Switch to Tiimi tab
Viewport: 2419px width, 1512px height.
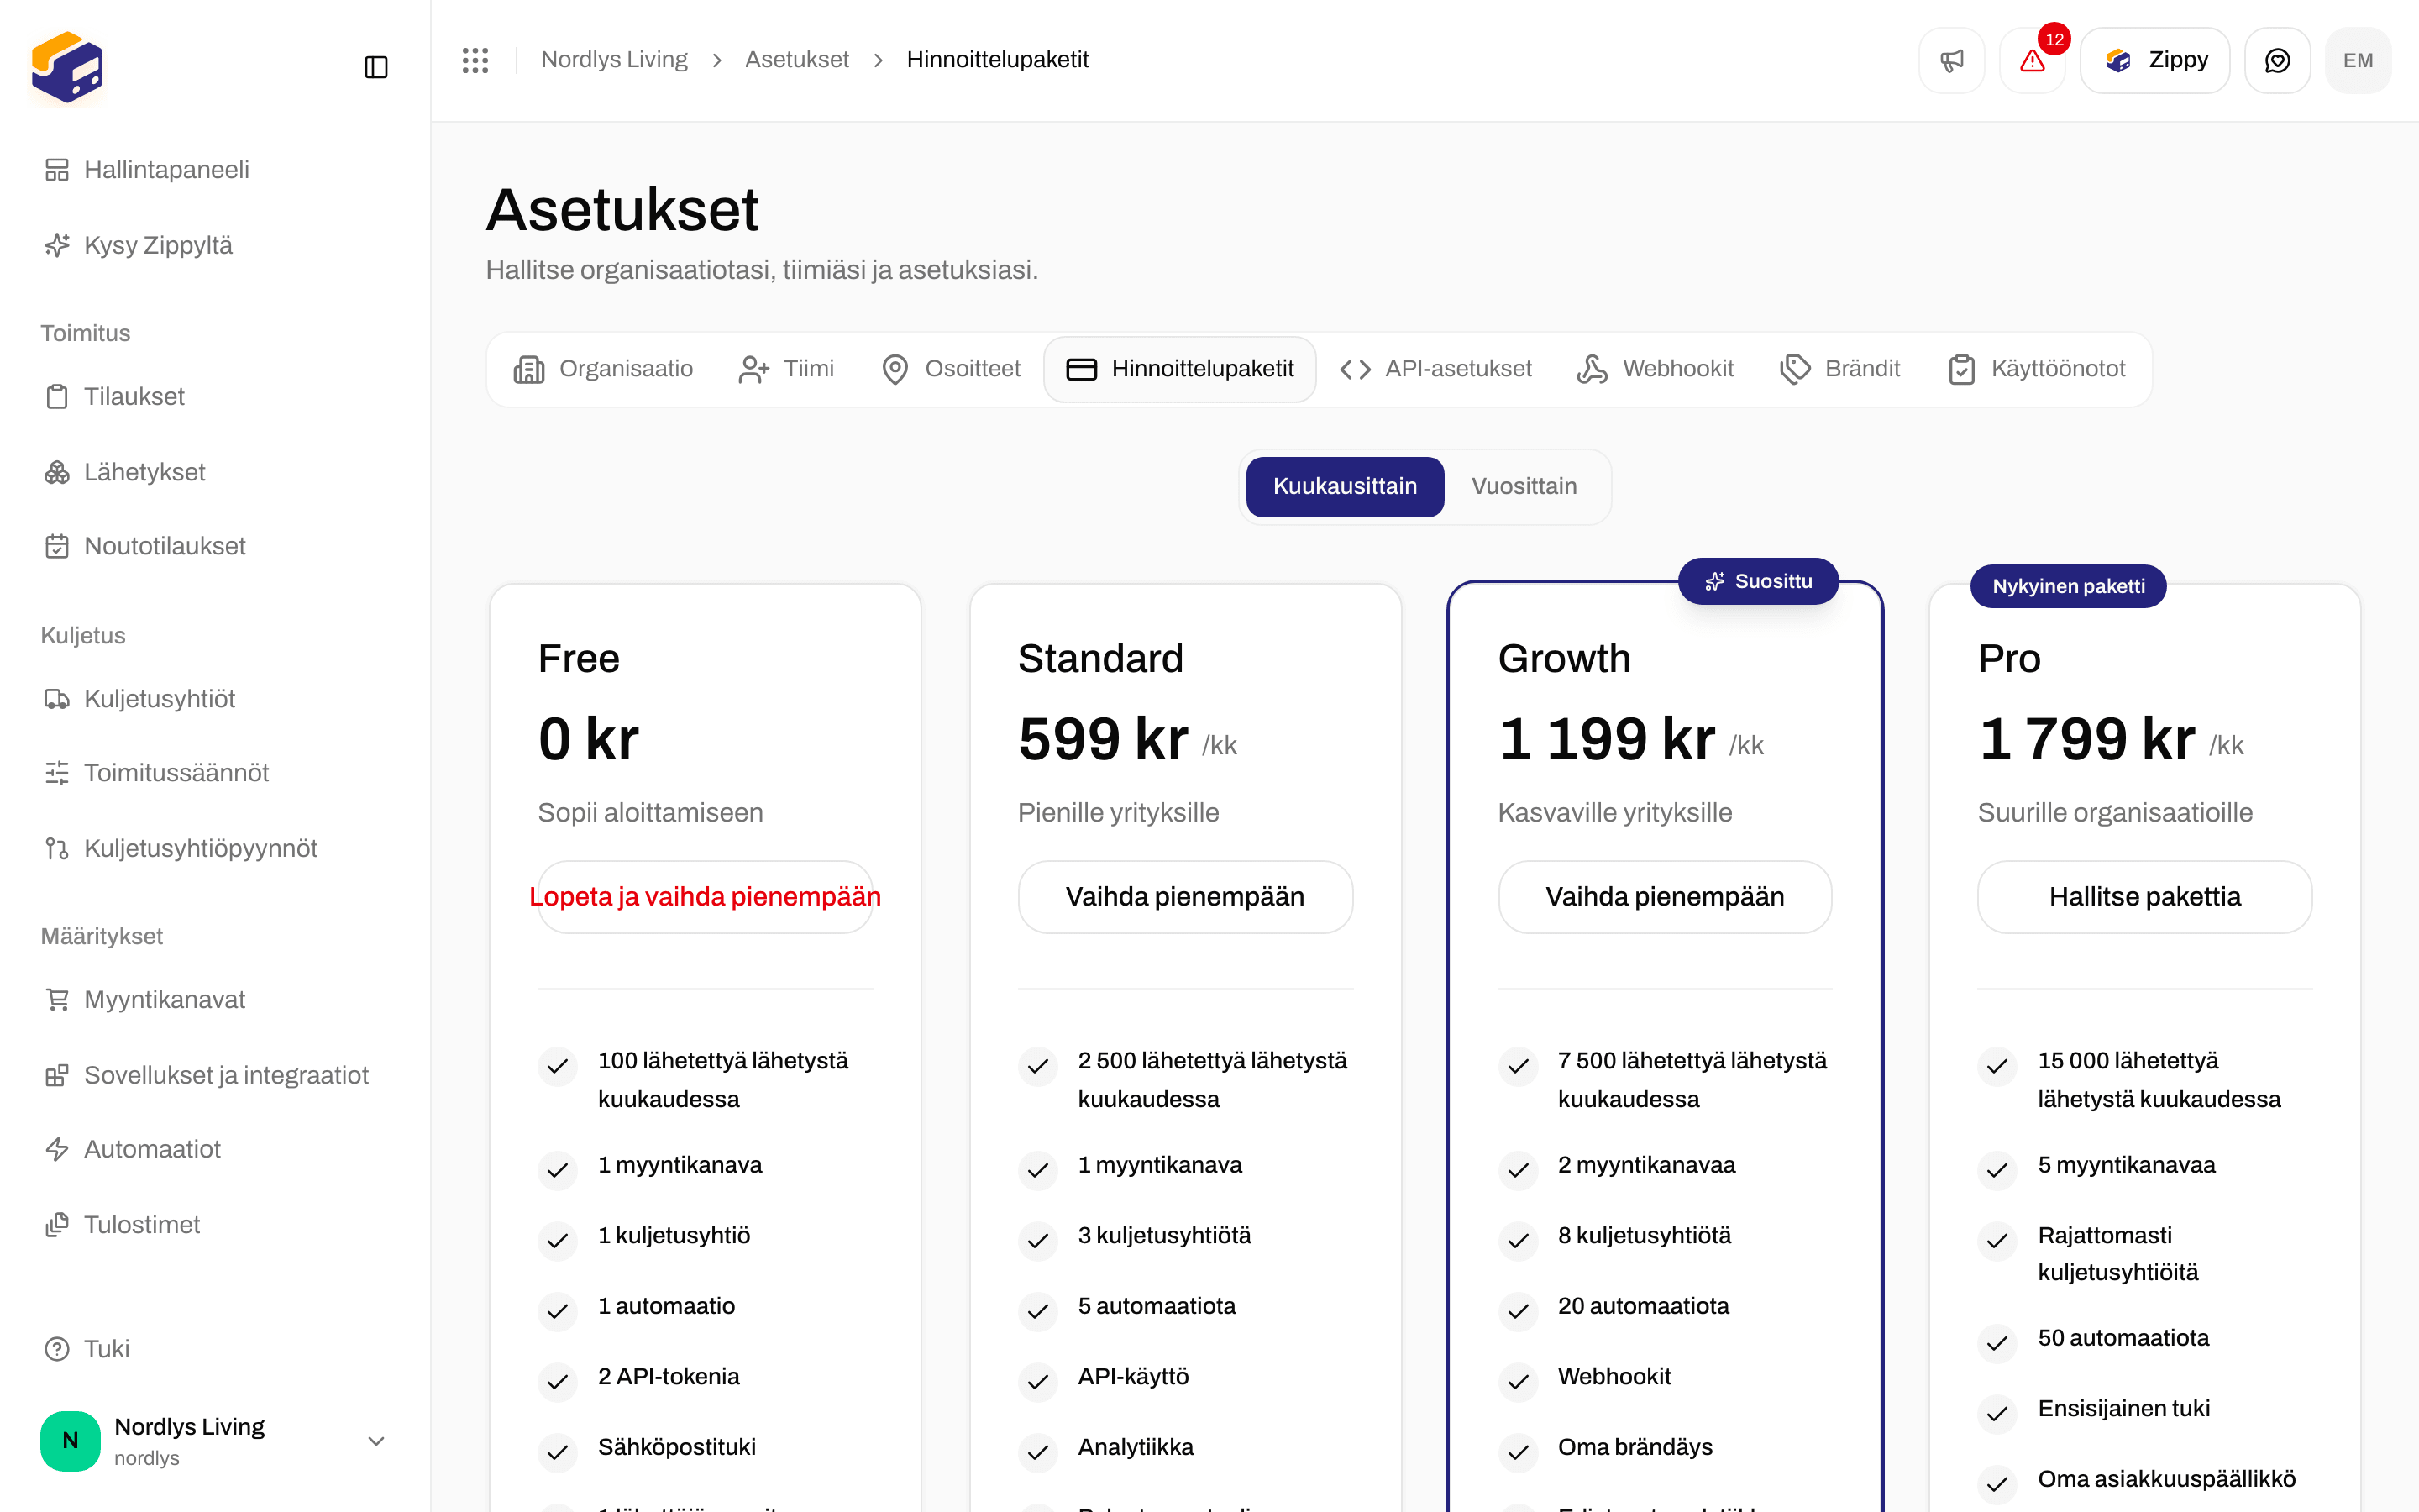pos(785,369)
